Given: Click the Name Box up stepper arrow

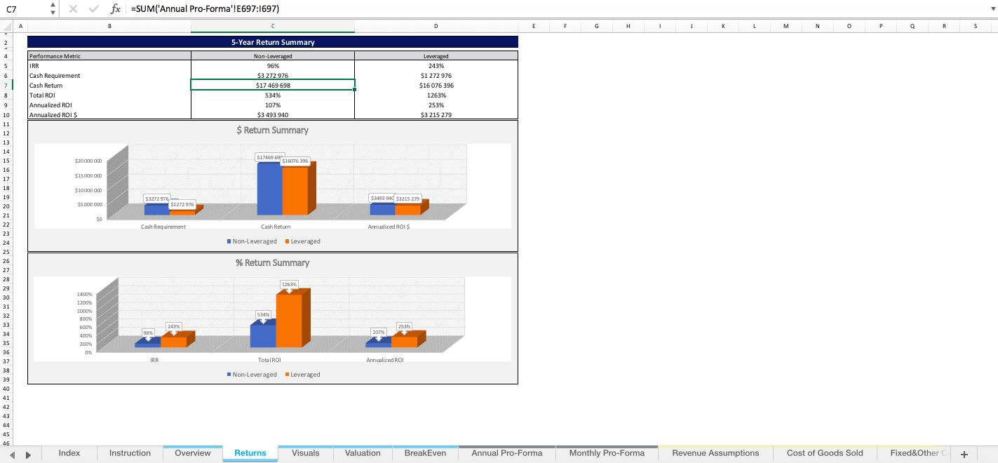Looking at the screenshot, I should pos(52,6).
